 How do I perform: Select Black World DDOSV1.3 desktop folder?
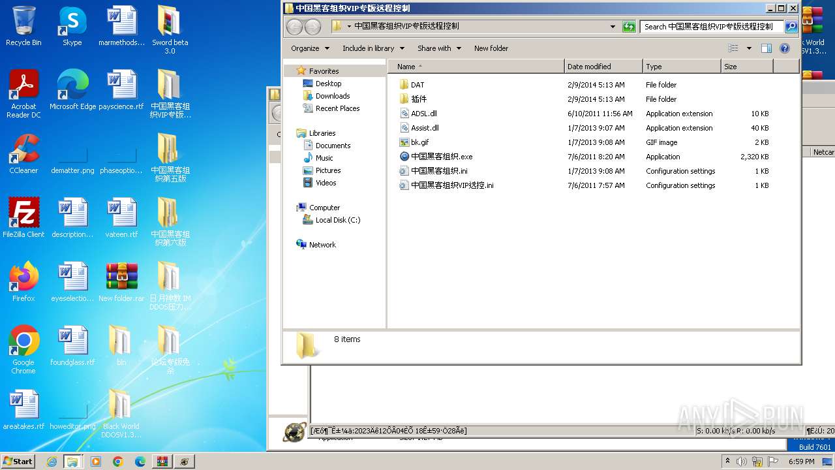click(121, 414)
